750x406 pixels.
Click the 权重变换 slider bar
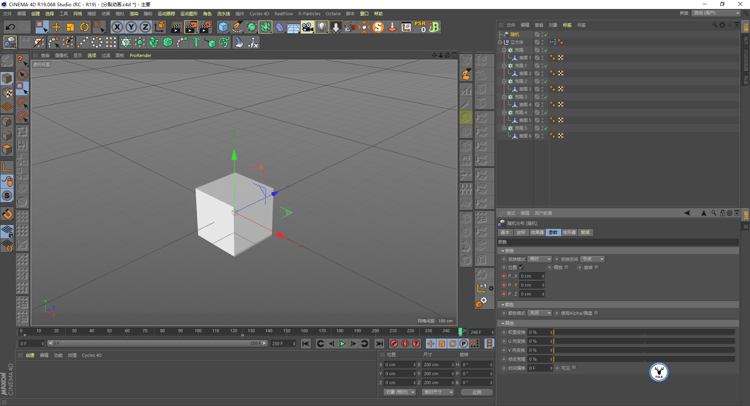tap(644, 332)
